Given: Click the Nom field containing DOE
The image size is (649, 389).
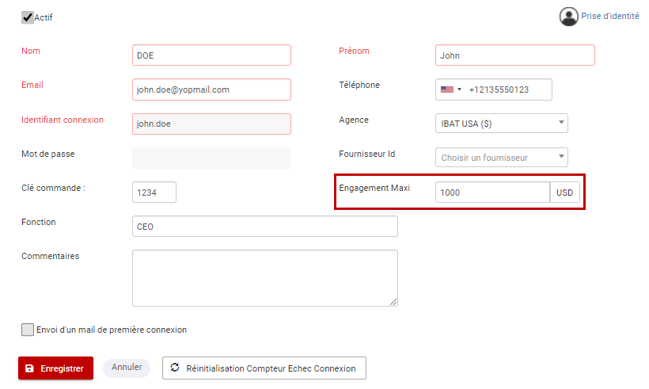Looking at the screenshot, I should 211,55.
